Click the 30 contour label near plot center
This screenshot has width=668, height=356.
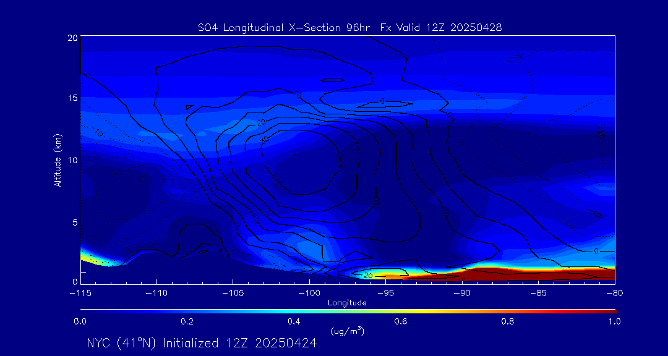point(265,140)
